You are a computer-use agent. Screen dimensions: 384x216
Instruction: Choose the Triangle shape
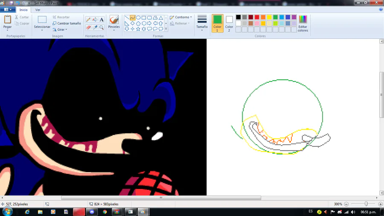161,18
